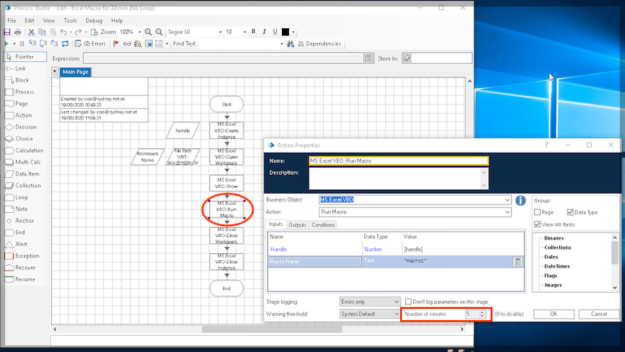Viewport: 625px width, 352px height.
Task: Open the Action dropdown showing Run Macro
Action: pos(507,212)
